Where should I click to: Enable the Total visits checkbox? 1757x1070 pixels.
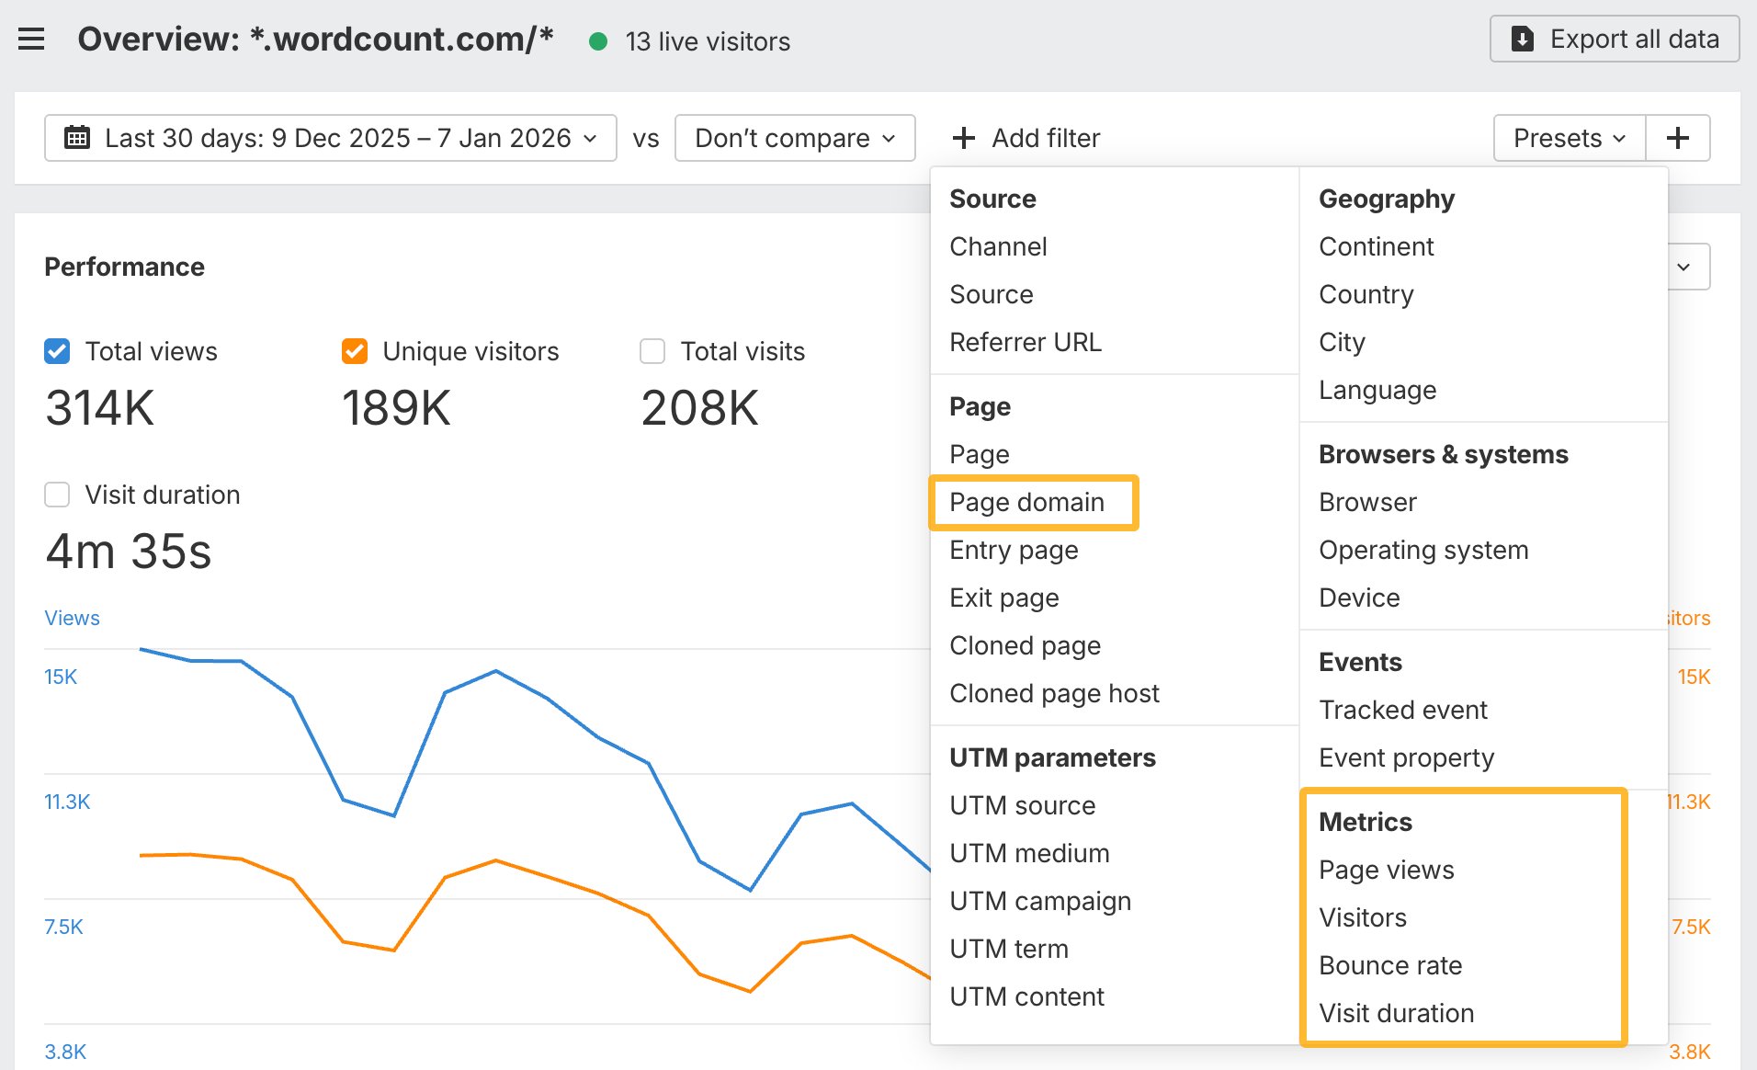pos(652,351)
